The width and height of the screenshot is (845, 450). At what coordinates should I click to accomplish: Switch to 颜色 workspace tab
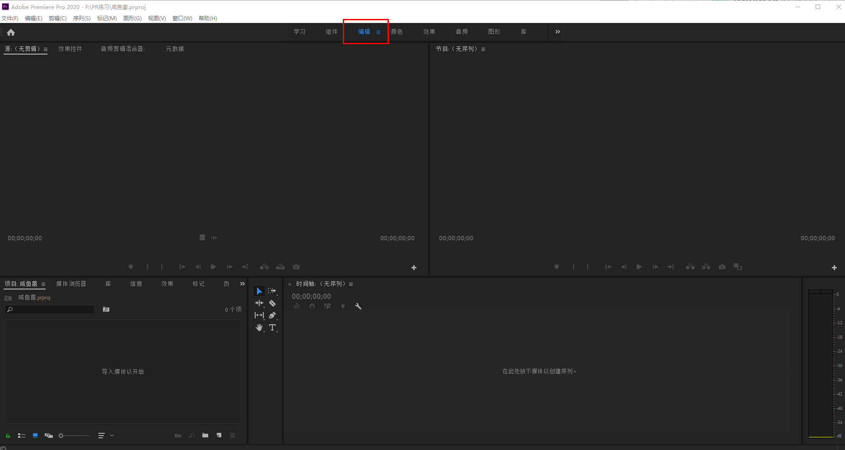click(x=397, y=32)
